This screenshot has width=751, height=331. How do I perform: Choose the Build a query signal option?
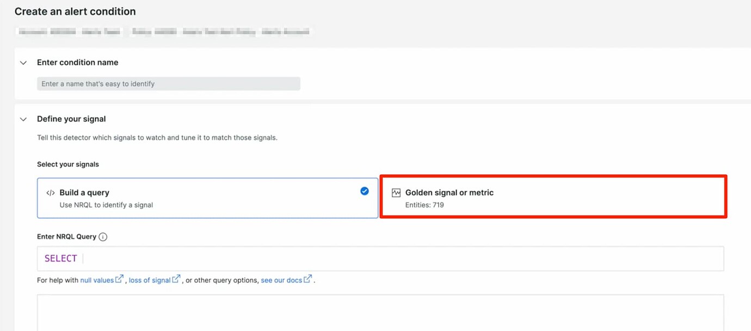click(x=207, y=198)
